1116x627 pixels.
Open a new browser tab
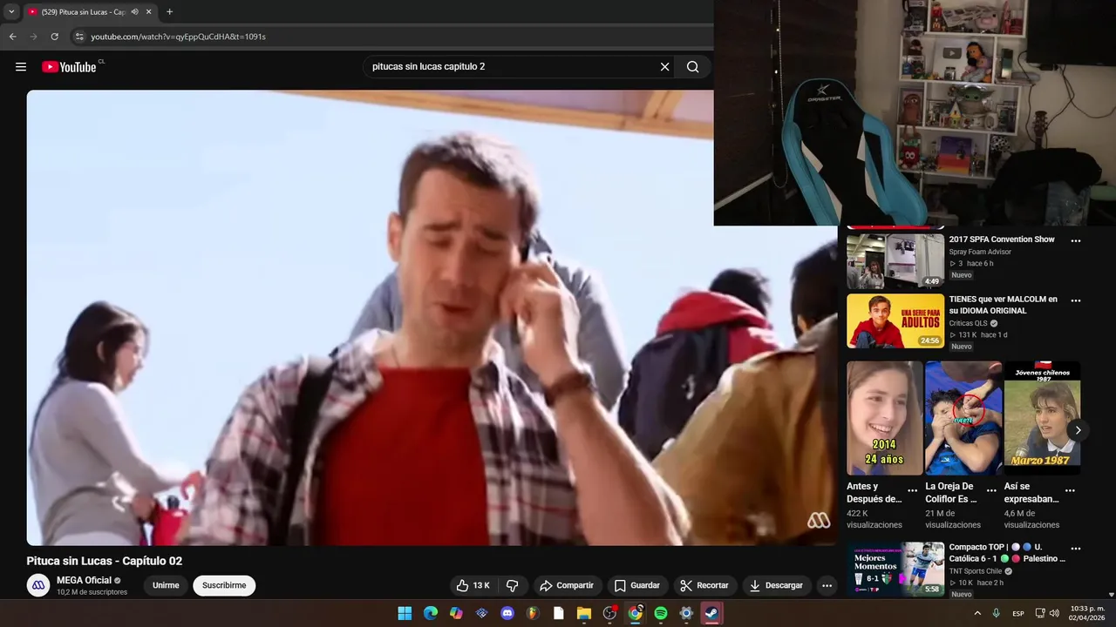pos(169,12)
